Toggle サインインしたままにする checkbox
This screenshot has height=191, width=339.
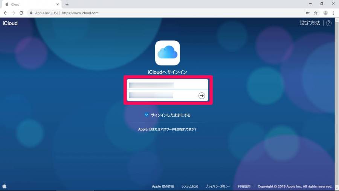[x=147, y=115]
